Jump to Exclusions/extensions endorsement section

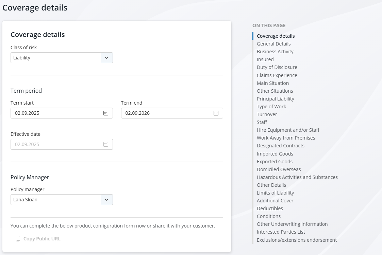click(x=297, y=240)
